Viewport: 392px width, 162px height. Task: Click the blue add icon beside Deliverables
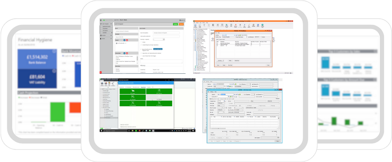[x=125, y=53]
